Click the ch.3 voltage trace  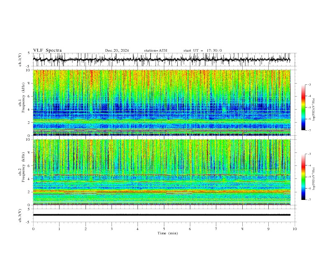click(x=161, y=215)
